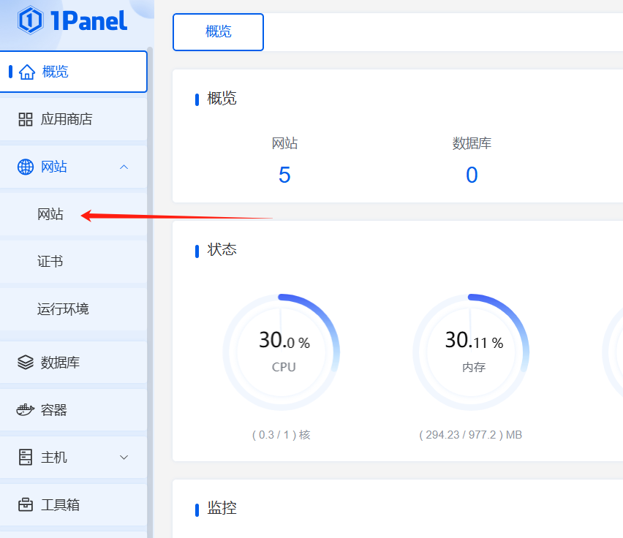Screen dimensions: 623x538
Task: Click the 监控 section heading
Action: tap(222, 508)
